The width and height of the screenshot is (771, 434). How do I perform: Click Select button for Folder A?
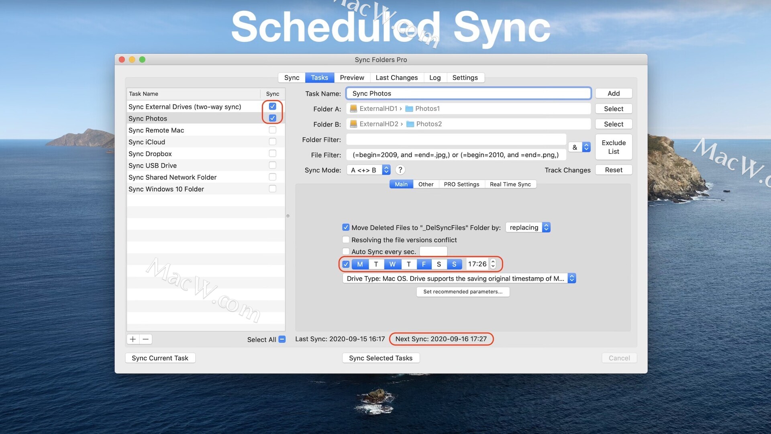point(614,108)
